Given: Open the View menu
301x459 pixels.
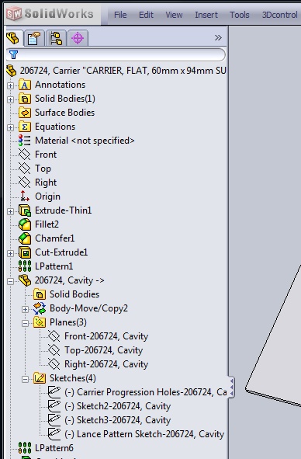Looking at the screenshot, I should (x=174, y=15).
